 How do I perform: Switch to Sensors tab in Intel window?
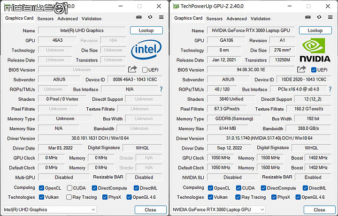point(45,19)
